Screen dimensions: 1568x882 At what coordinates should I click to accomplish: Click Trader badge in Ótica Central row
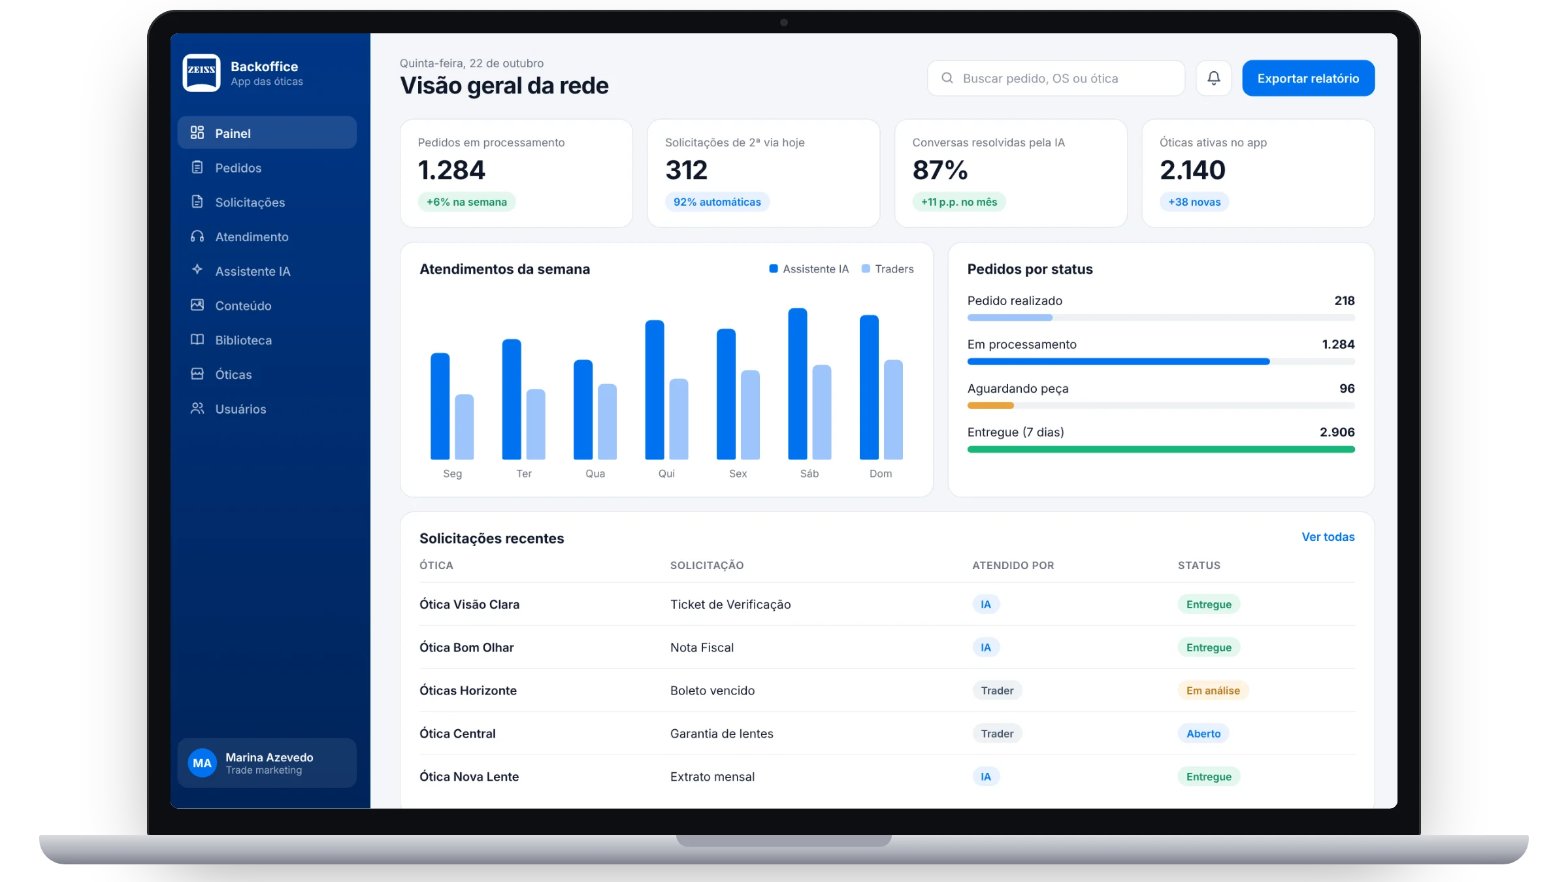coord(997,734)
